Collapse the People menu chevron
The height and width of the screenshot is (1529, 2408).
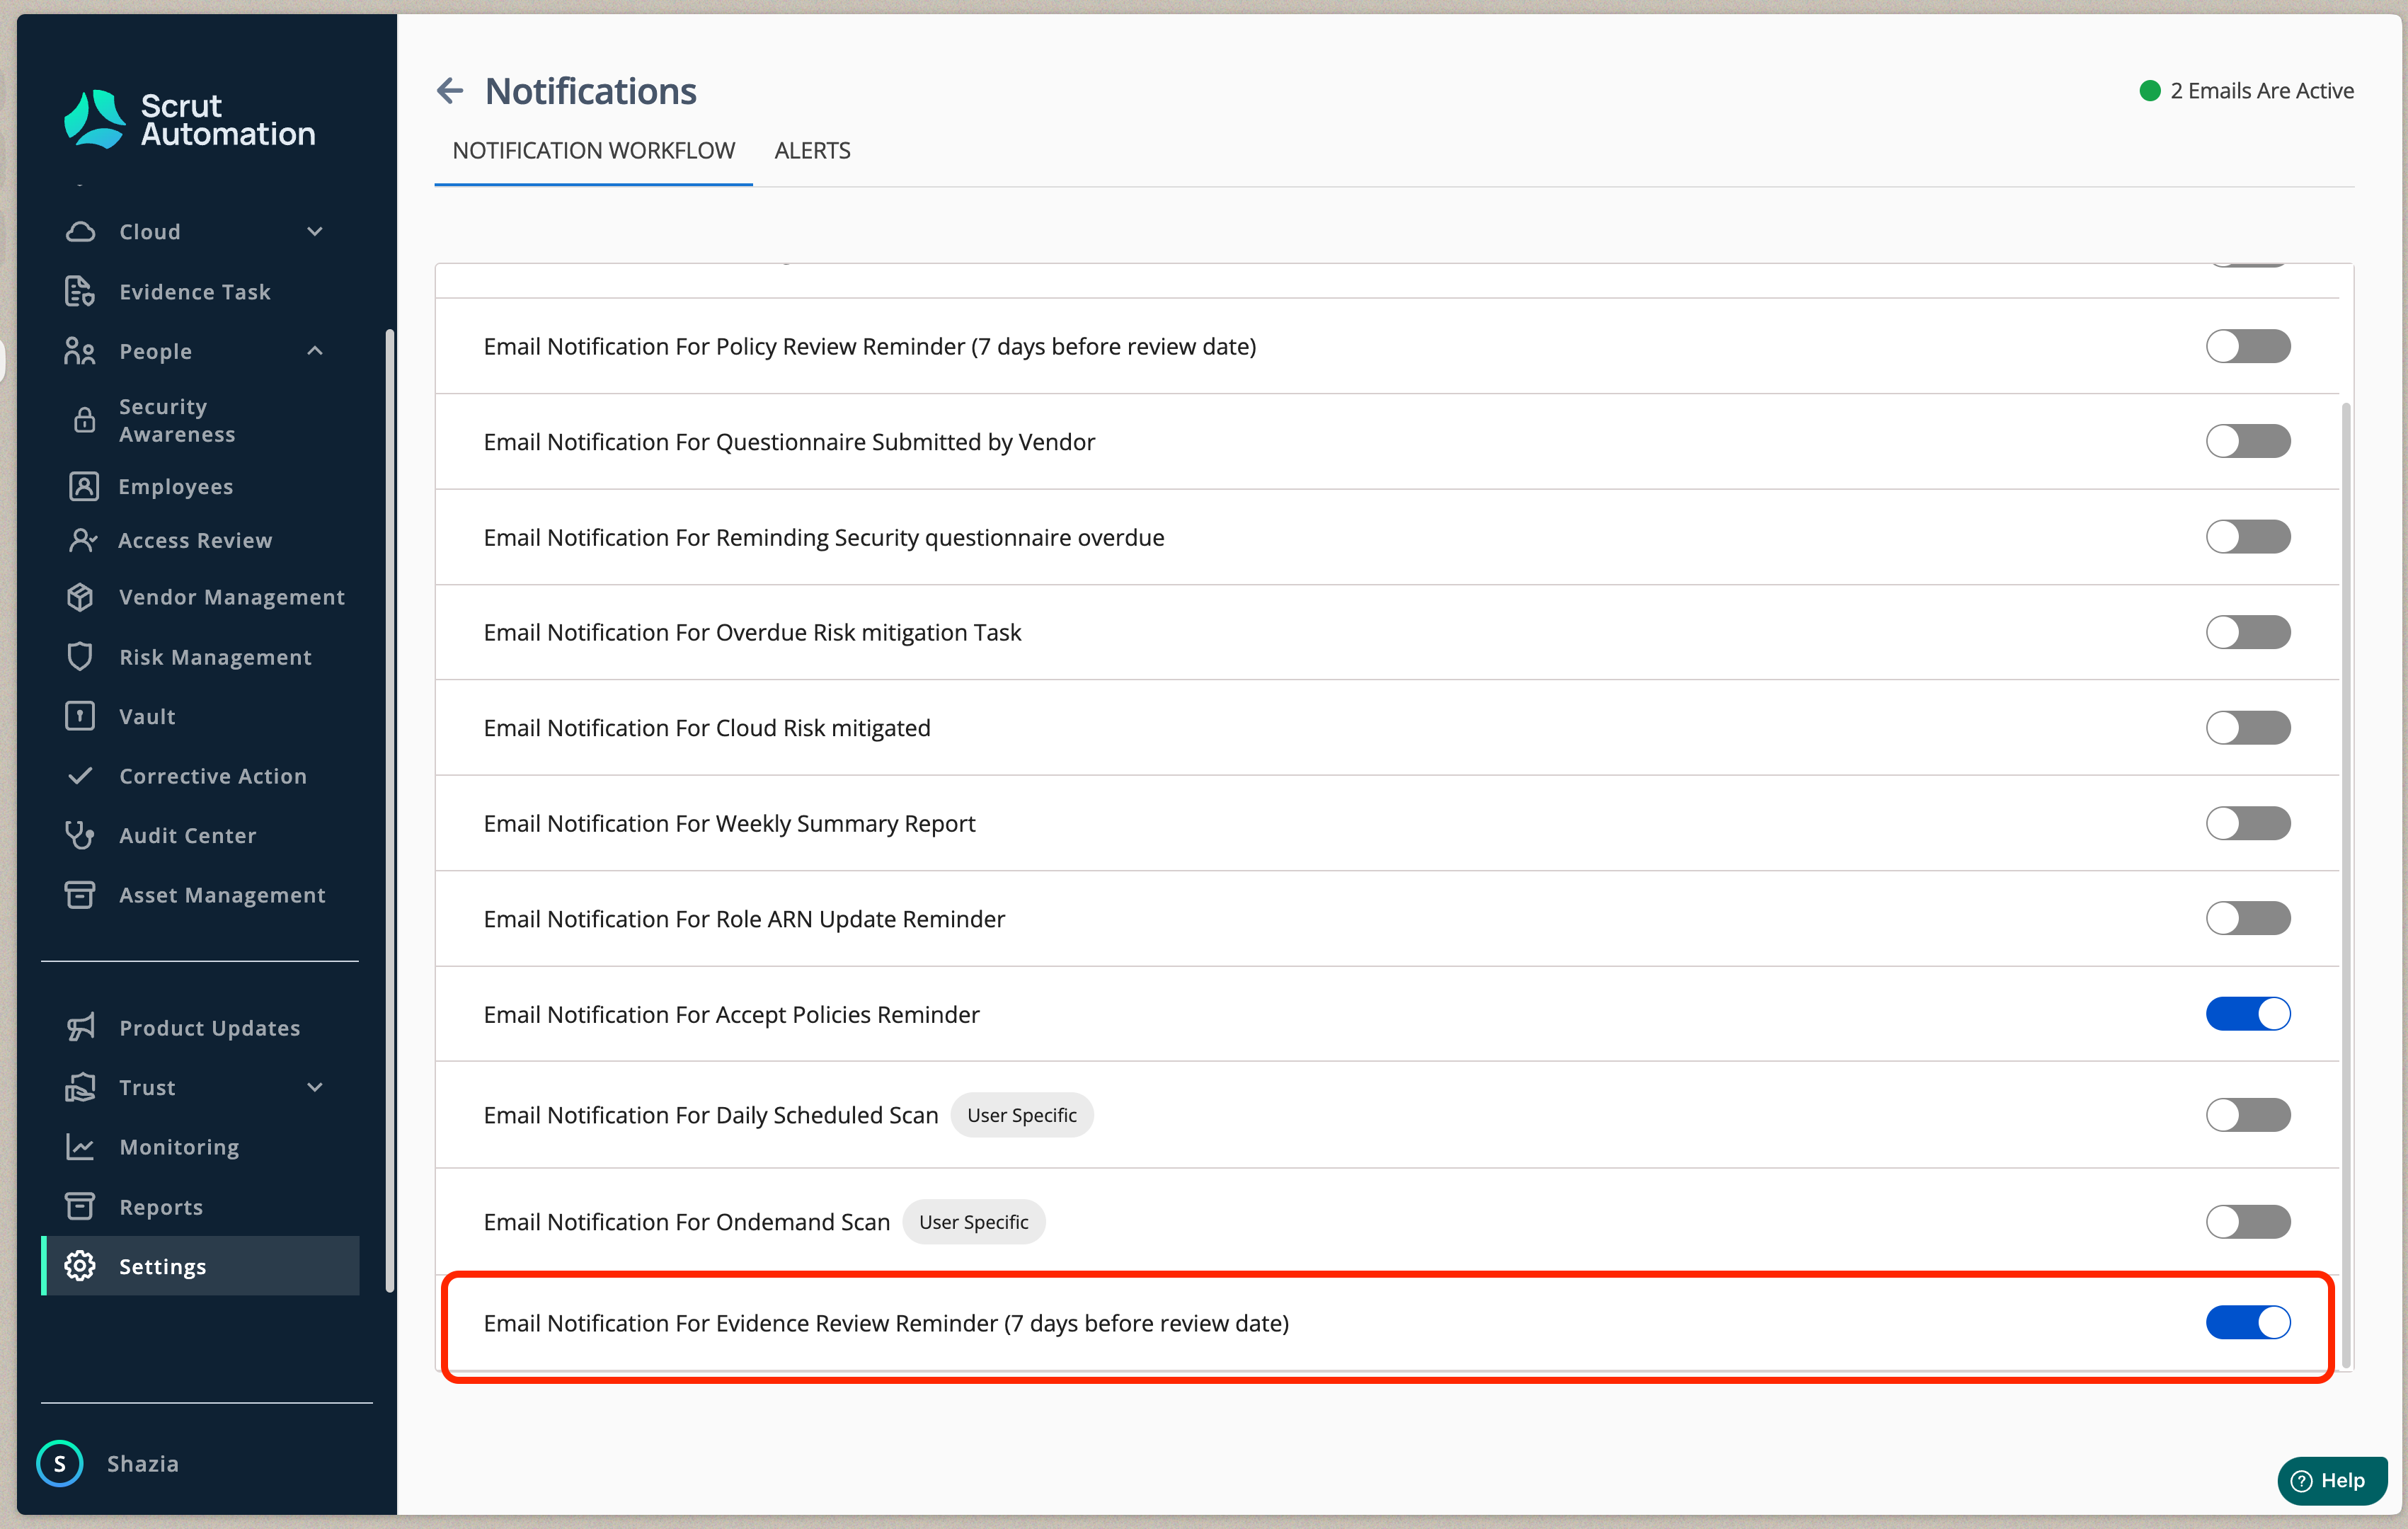[x=315, y=351]
